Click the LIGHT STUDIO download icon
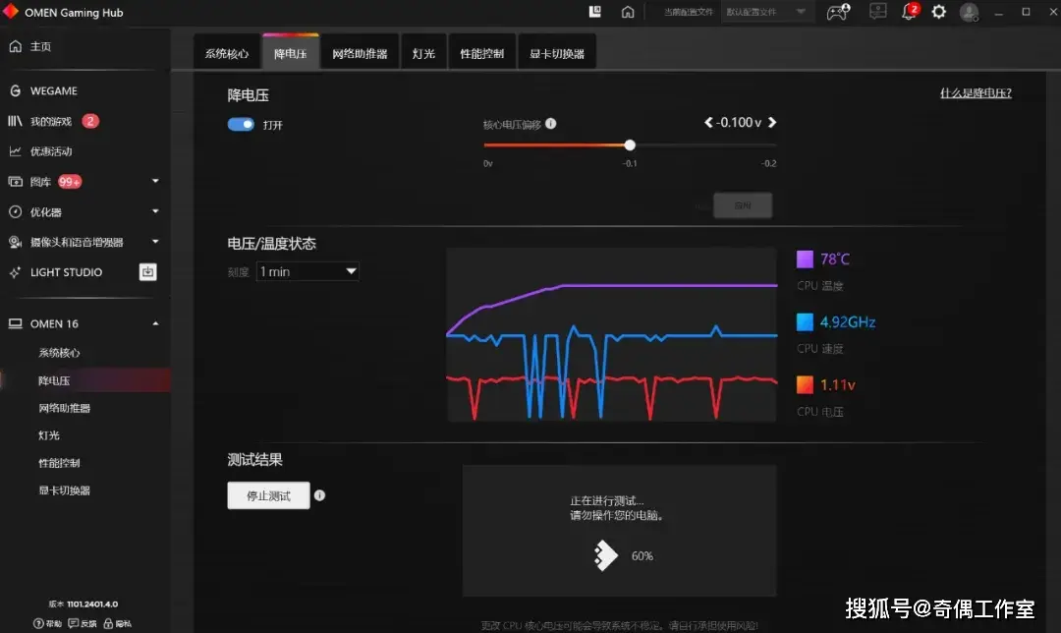The image size is (1061, 633). 147,272
